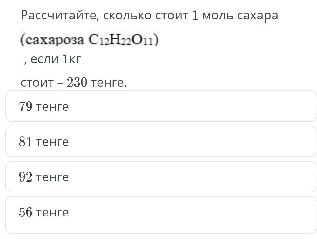Click the number 92 in the third option
The image size is (317, 239).
pos(26,177)
